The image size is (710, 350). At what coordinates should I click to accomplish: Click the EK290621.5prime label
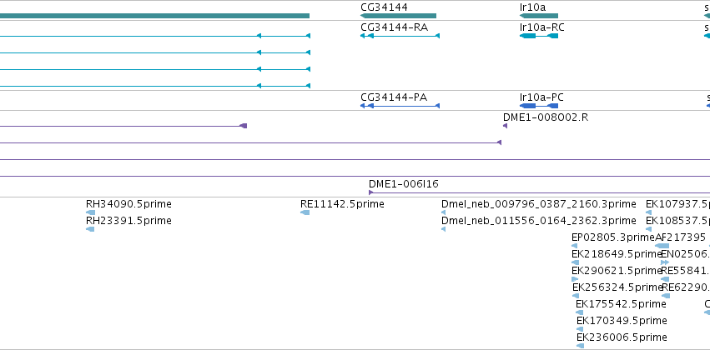617,272
